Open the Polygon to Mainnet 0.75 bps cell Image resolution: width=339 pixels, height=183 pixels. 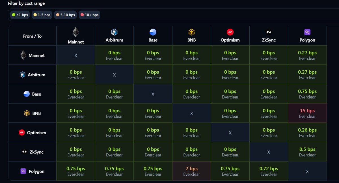point(76,171)
